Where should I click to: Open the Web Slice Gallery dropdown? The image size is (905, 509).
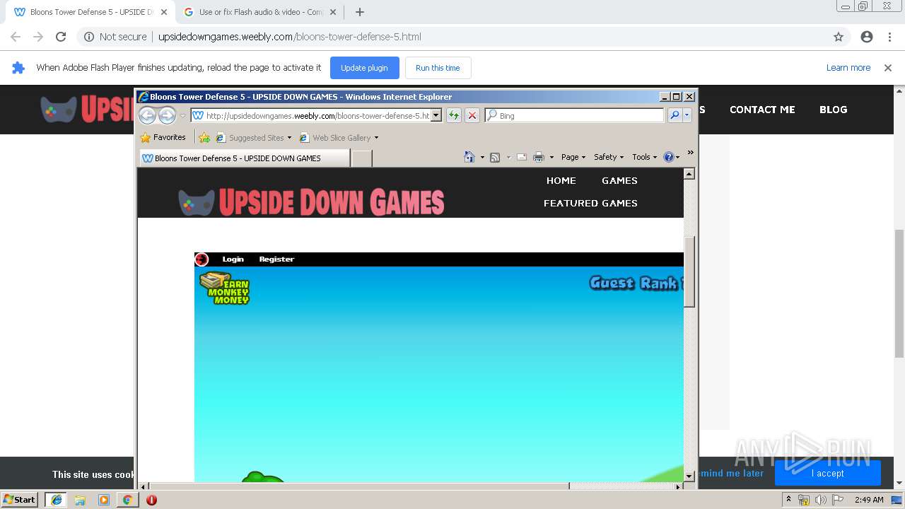click(339, 138)
